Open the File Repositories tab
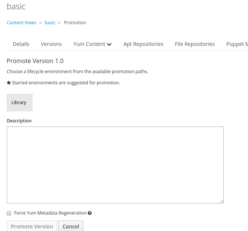Viewport: 248px width, 231px height. 195,44
